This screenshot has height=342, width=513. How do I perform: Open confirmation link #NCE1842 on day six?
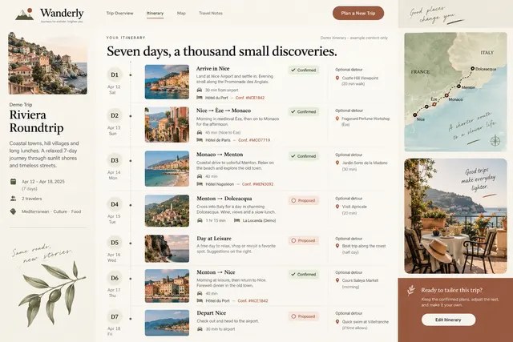[253, 301]
